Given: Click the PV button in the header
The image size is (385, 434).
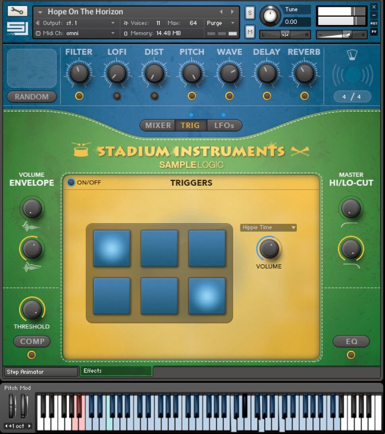Looking at the screenshot, I should 373,32.
